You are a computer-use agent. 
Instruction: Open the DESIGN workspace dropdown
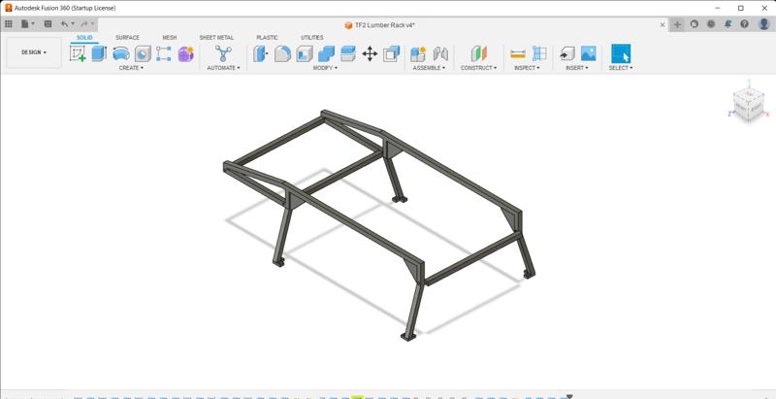(x=34, y=52)
